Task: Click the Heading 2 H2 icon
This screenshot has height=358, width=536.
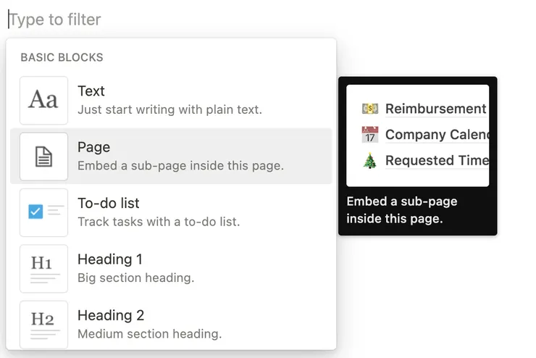Action: (x=43, y=323)
